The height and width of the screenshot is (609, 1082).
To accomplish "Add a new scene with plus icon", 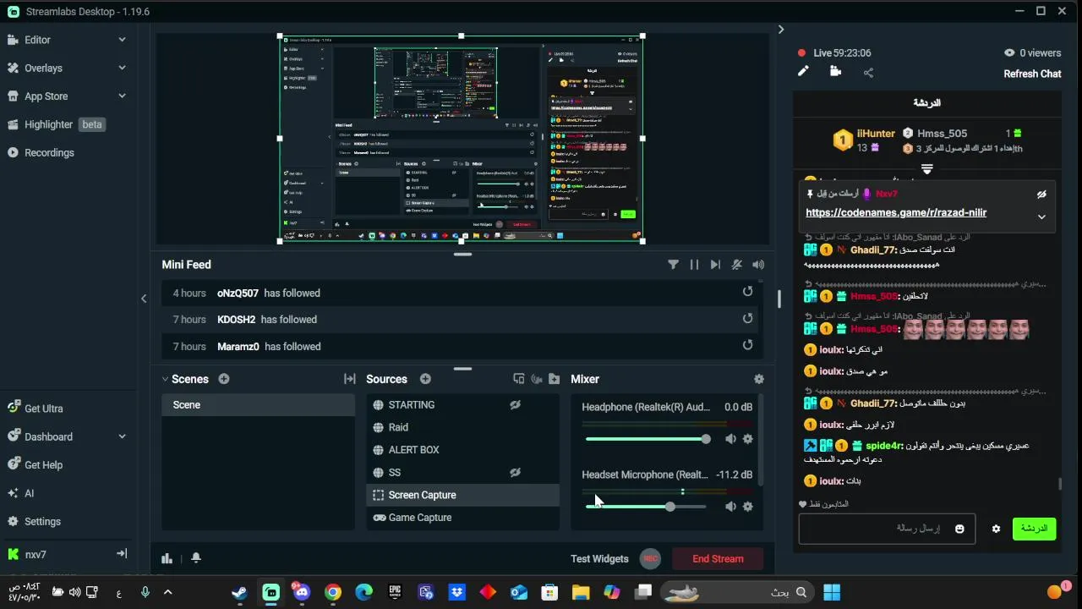I will pyautogui.click(x=224, y=379).
